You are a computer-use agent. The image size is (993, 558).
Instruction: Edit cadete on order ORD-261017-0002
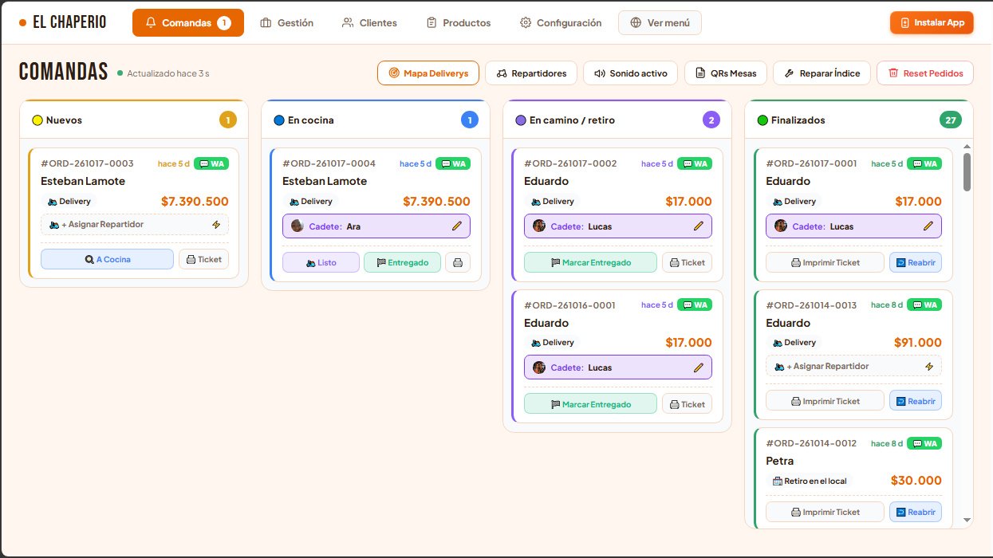click(699, 226)
